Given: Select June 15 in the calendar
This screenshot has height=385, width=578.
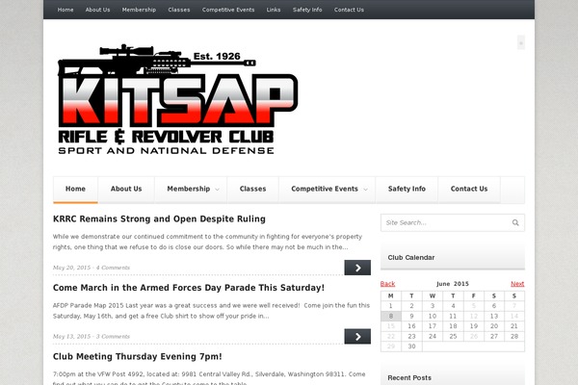Looking at the screenshot, I should click(x=391, y=326).
